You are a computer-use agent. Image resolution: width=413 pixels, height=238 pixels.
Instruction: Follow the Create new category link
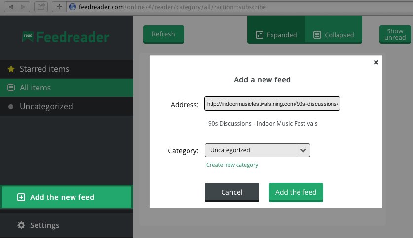pyautogui.click(x=232, y=165)
